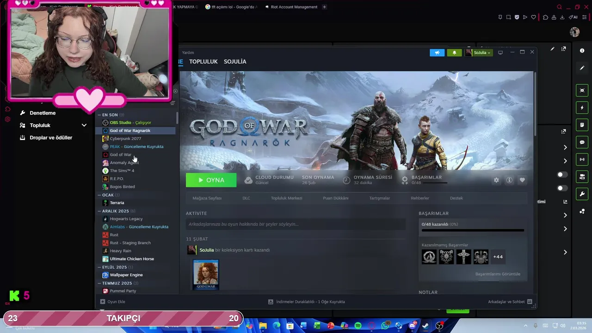592x333 pixels.
Task: Select Wallpaper Engine in the library
Action: (136, 275)
